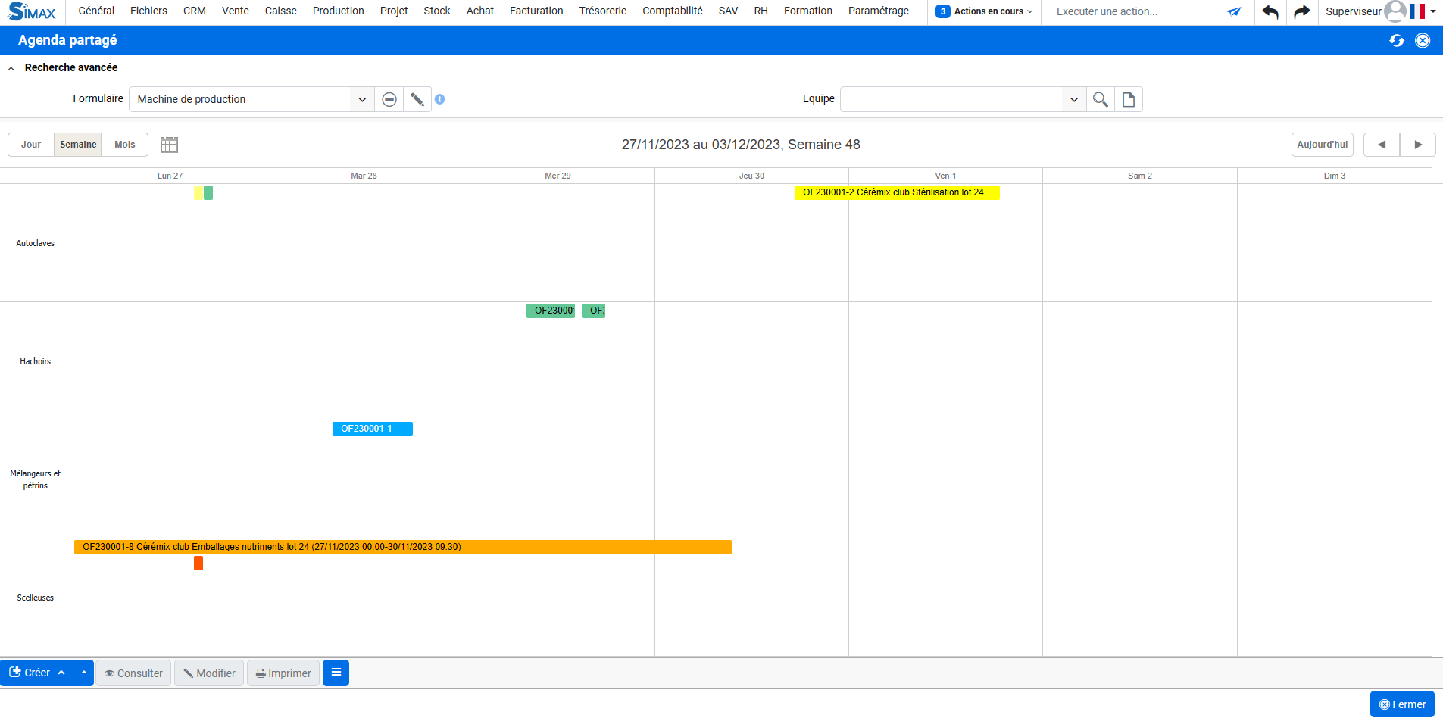Click the magnifier search icon beside Equipe
The image size is (1443, 724).
pos(1100,99)
